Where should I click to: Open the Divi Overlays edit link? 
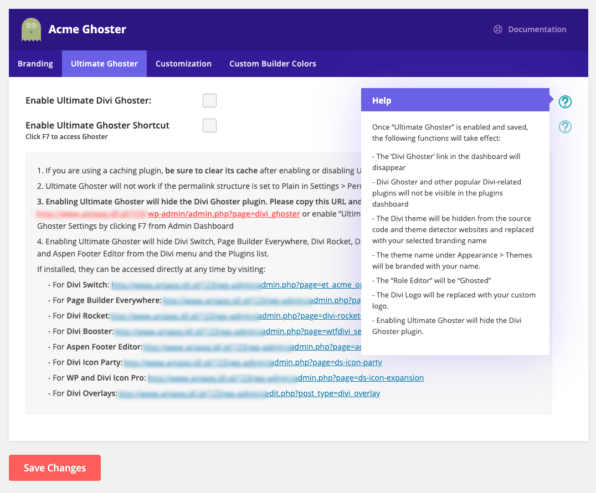pyautogui.click(x=249, y=393)
